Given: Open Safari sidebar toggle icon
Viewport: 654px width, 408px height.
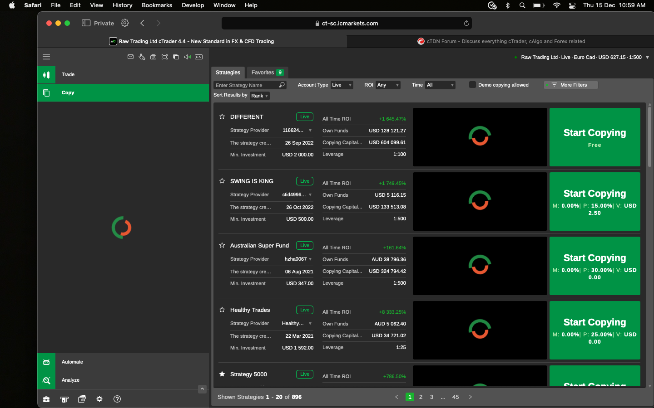Looking at the screenshot, I should pyautogui.click(x=86, y=23).
